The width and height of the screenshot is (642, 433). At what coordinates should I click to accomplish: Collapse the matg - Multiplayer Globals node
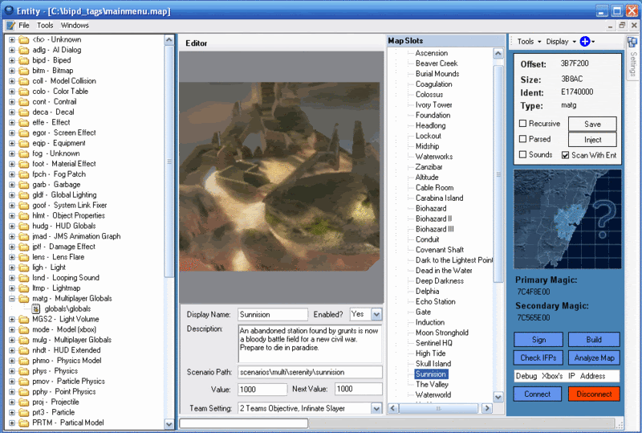point(12,299)
